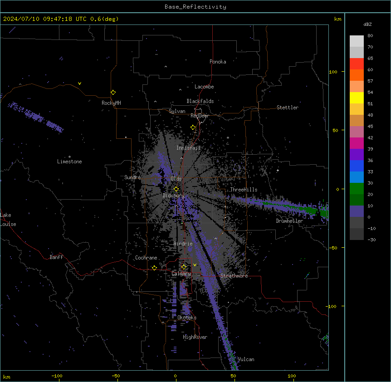The image size is (391, 382).
Task: Click the white caret marker left of Ponoka
Action: pos(166,67)
